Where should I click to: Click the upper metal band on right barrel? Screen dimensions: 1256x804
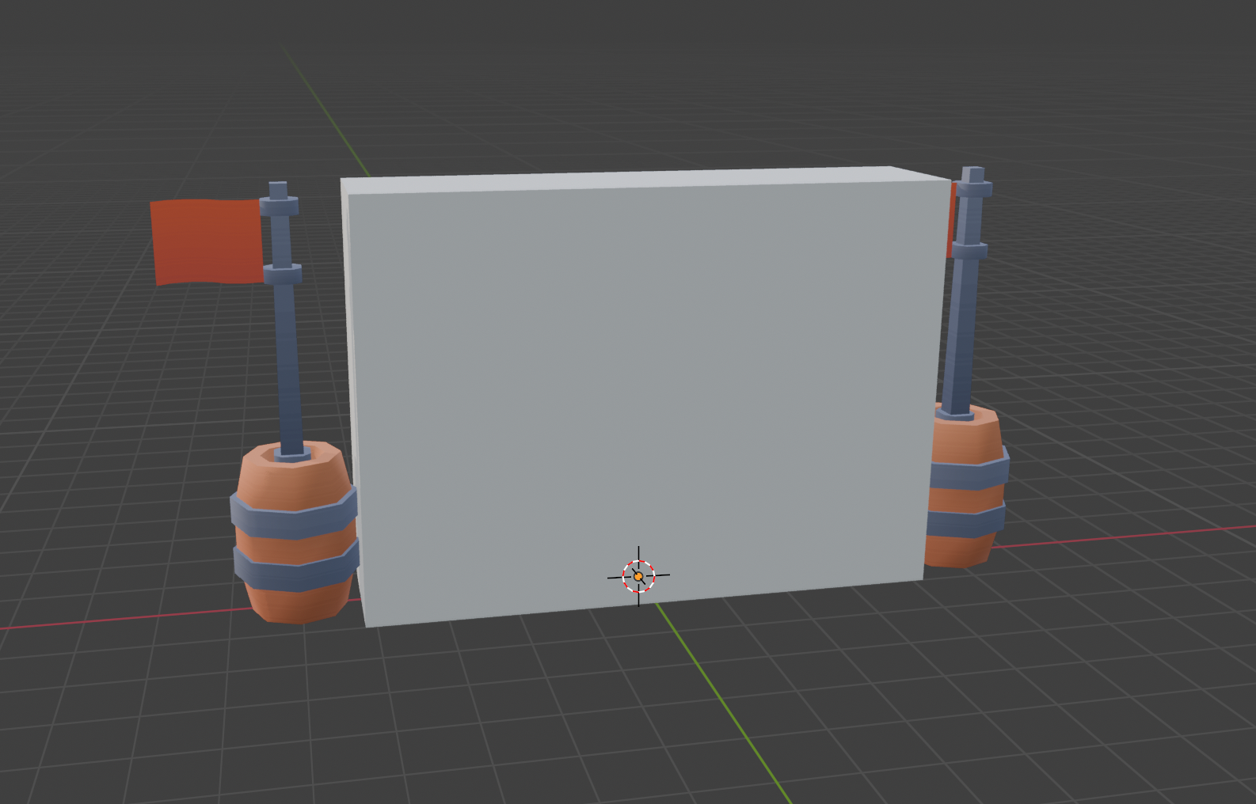coord(969,469)
